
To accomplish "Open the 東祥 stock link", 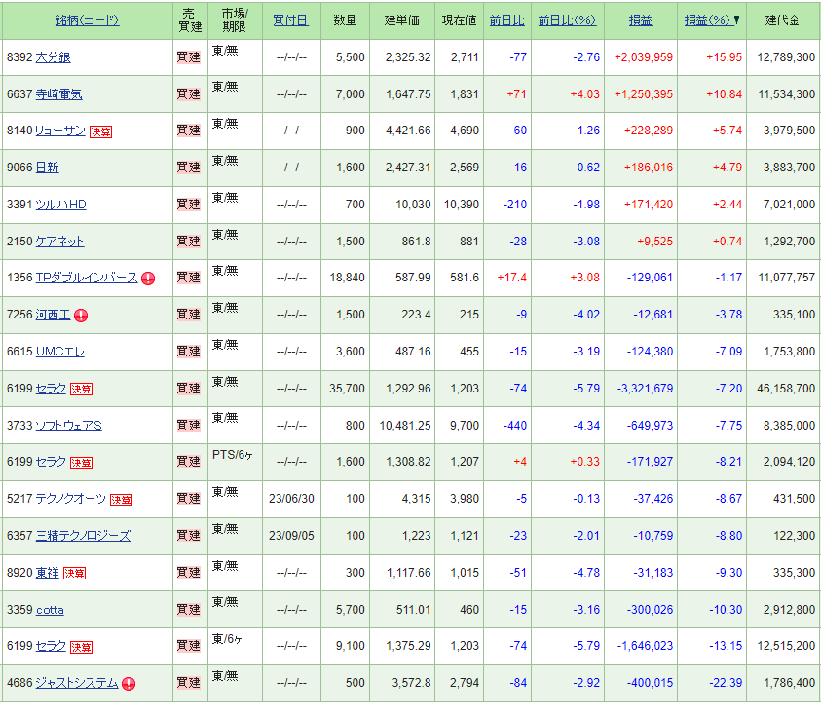I will (x=47, y=573).
